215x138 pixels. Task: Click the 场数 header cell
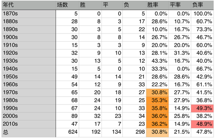tap(67, 5)
